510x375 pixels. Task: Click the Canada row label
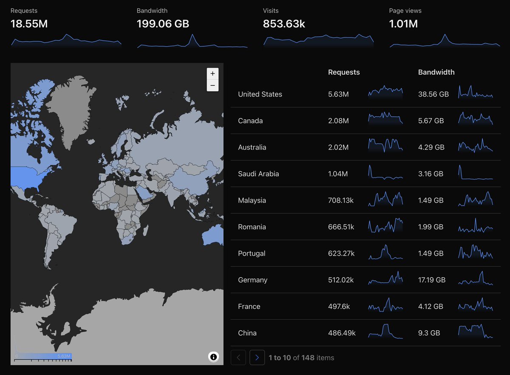tap(250, 121)
